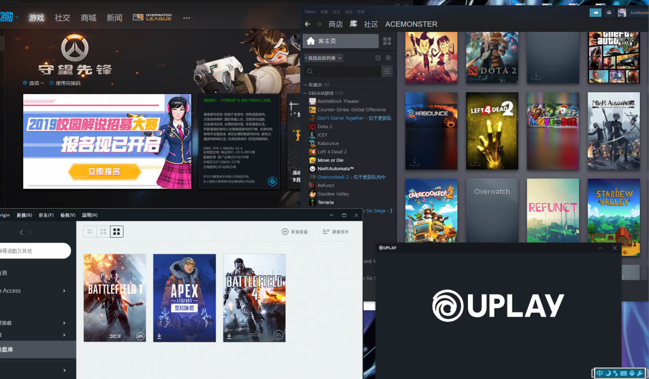Open IME settings wrench icon

(640, 373)
